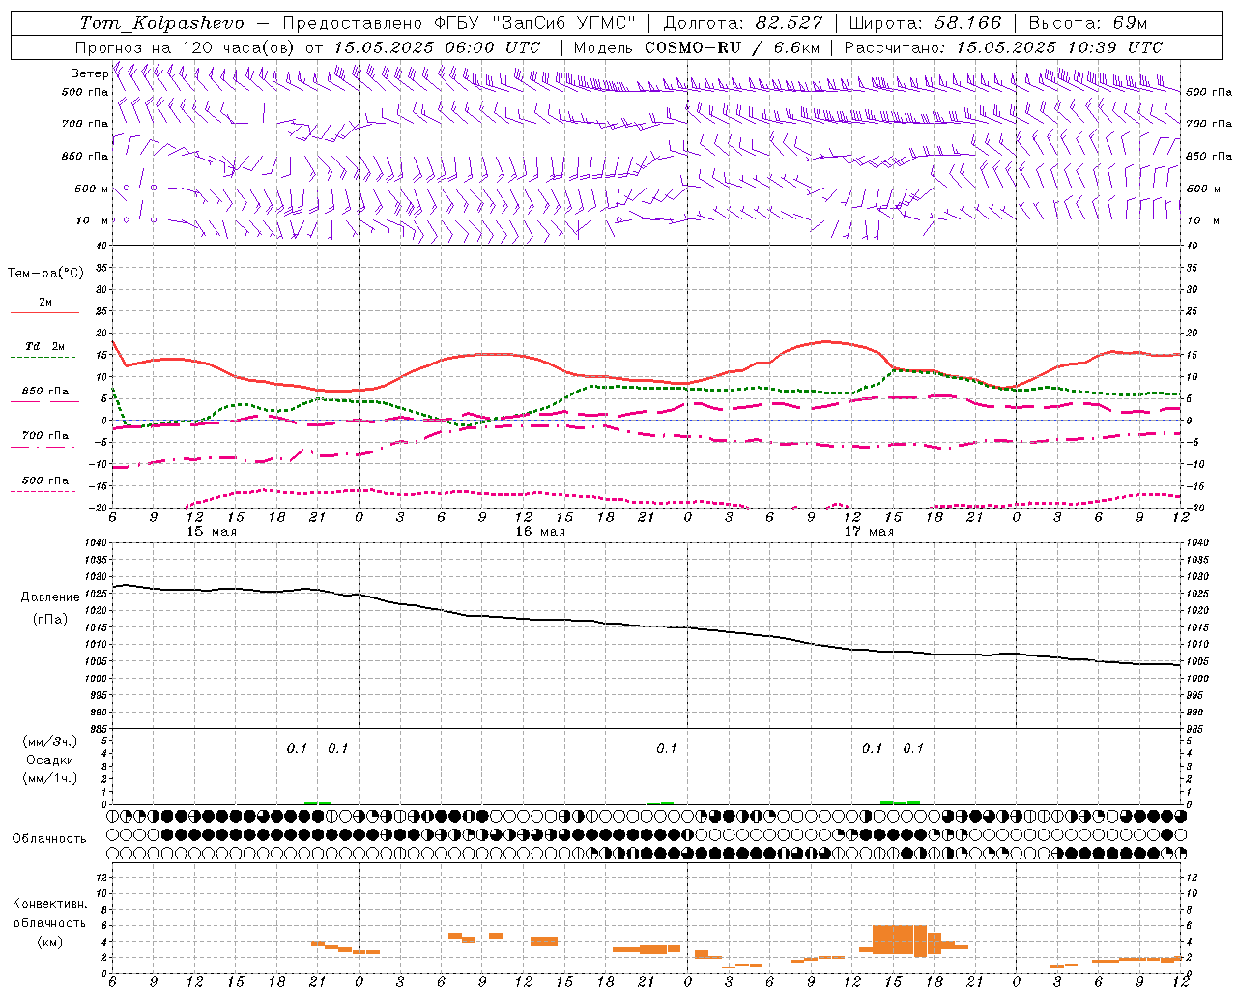Click the 'Давление' pressure panel label
The height and width of the screenshot is (990, 1237).
(50, 597)
